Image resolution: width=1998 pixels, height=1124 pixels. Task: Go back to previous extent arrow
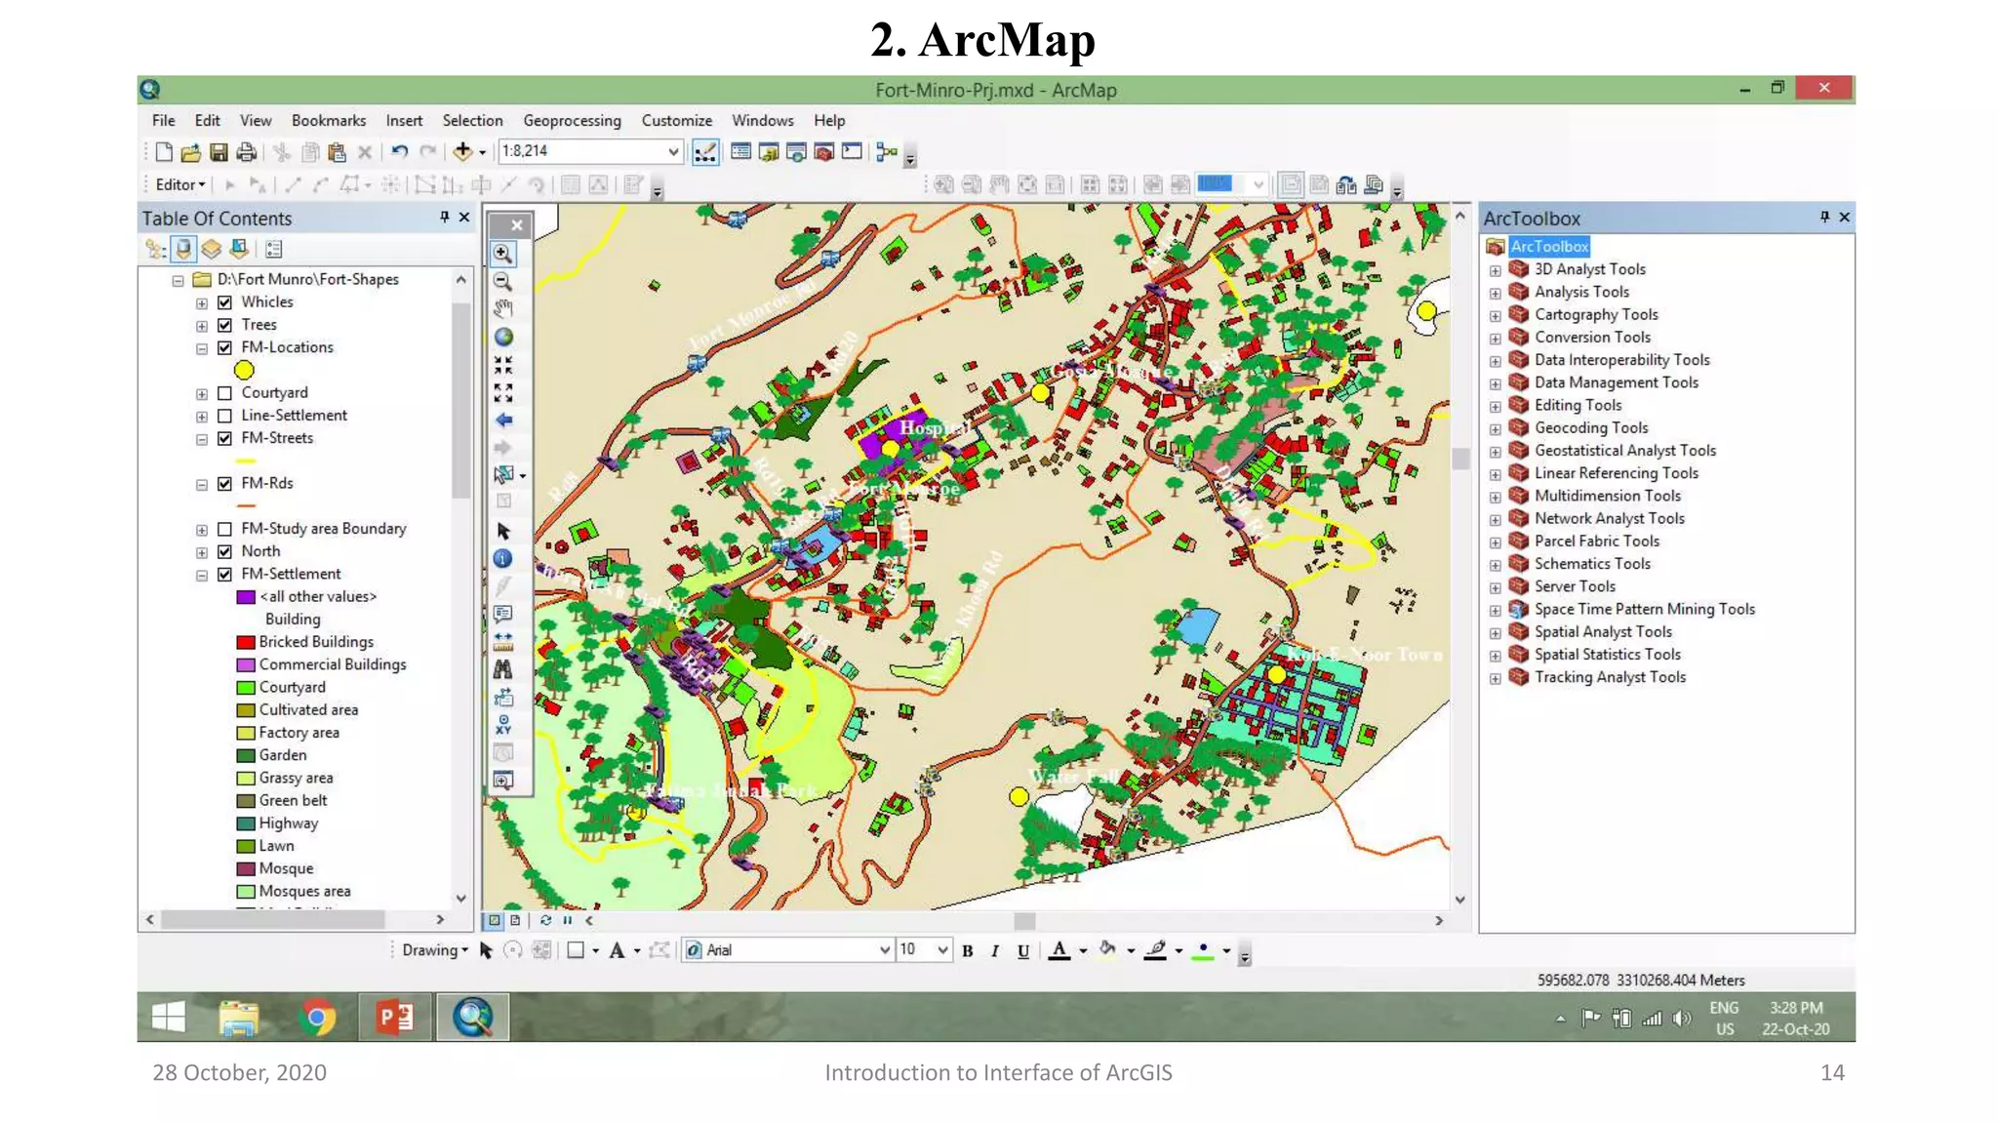coord(503,421)
